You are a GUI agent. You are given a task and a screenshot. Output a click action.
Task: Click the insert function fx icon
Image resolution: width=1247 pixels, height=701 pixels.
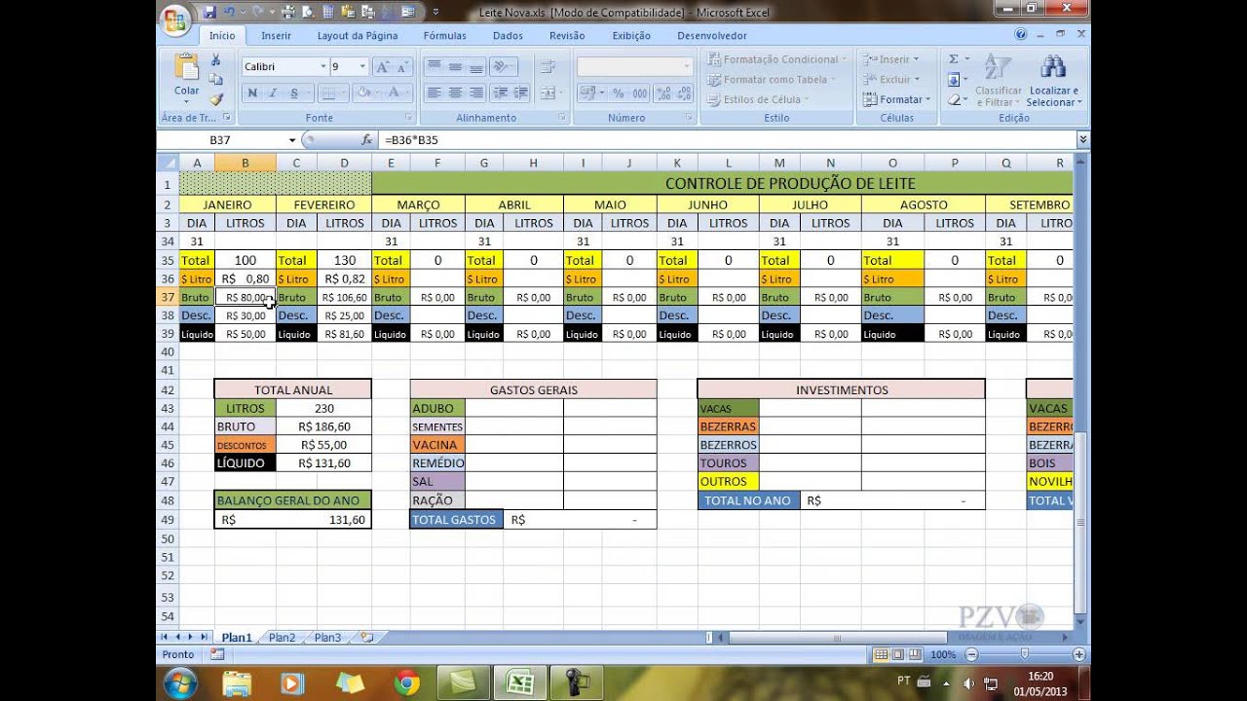(x=367, y=140)
